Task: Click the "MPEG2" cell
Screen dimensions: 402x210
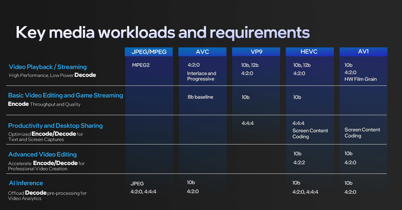Action: [141, 65]
